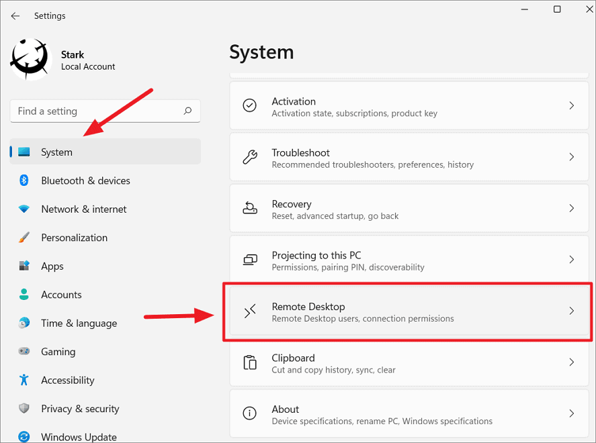
Task: Click the search magnifier in Find a setting
Action: pos(187,111)
